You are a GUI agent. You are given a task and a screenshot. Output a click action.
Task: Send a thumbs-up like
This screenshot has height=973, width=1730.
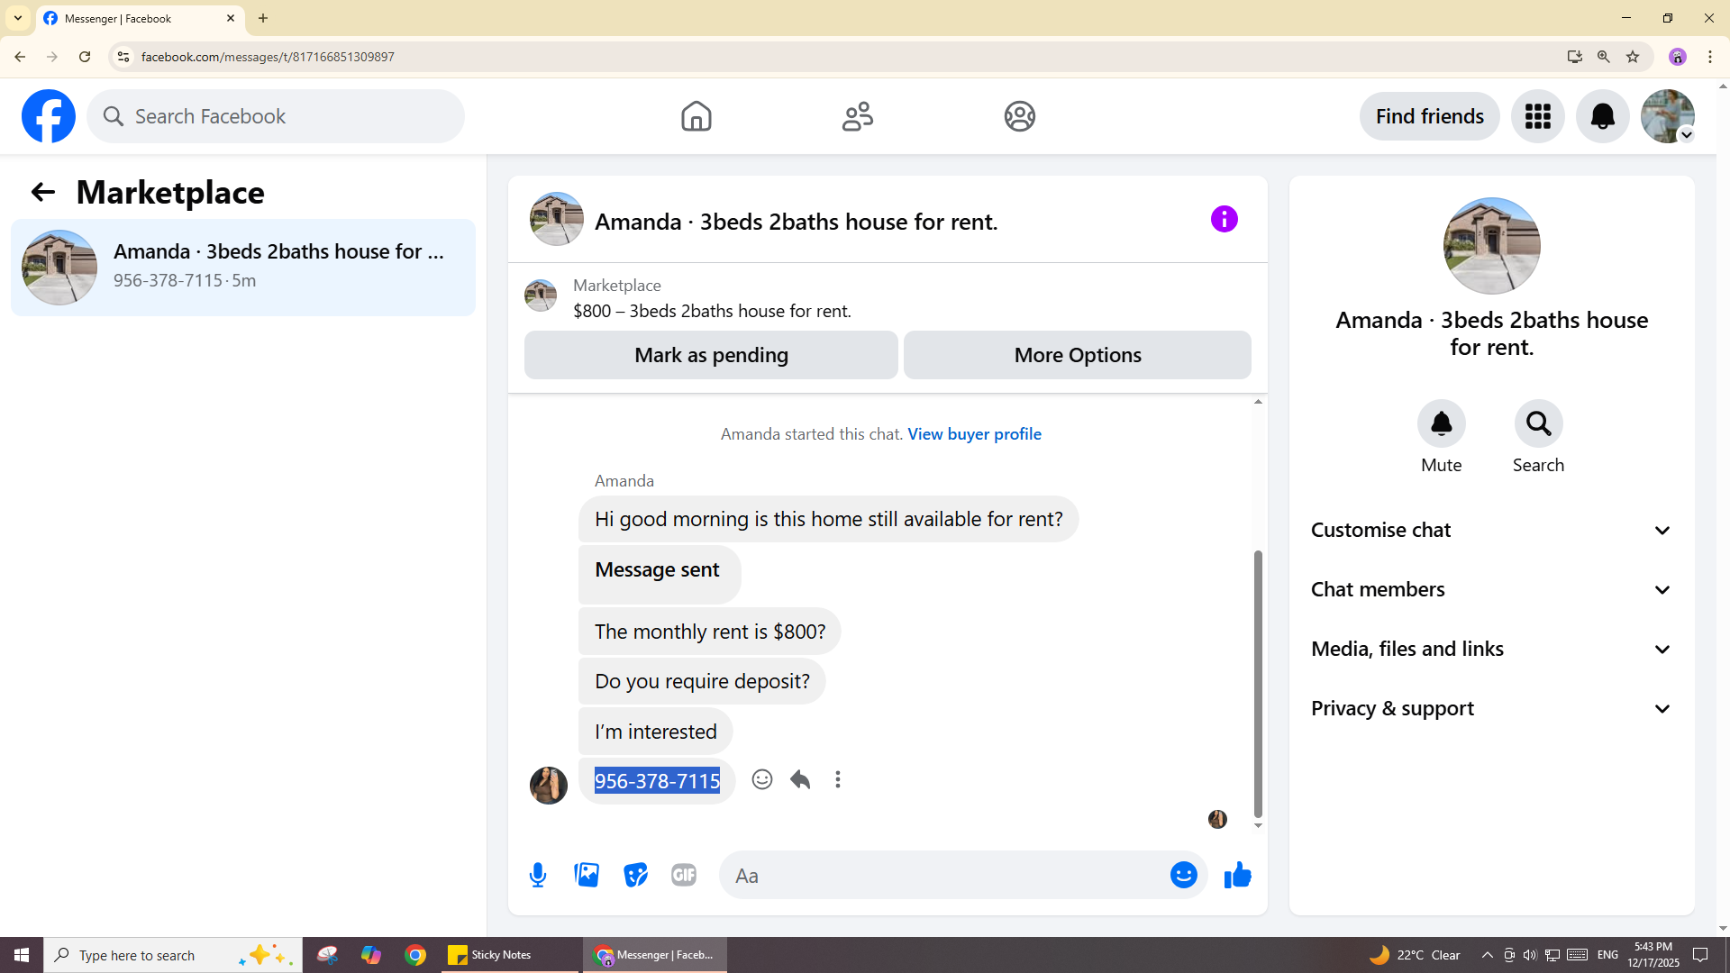(1238, 875)
